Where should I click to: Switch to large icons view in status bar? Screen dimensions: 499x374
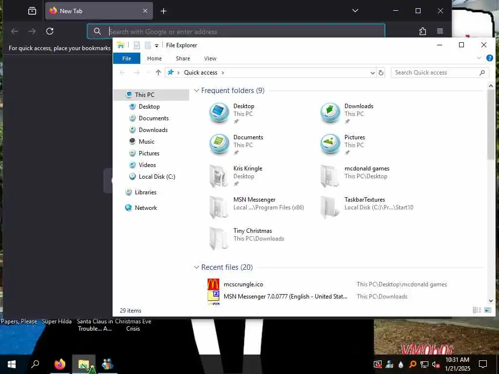point(487,310)
